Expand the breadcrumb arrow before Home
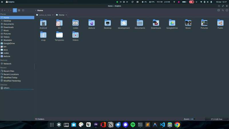Image resolution: width=229 pixels, height=129 pixels. tap(35, 10)
